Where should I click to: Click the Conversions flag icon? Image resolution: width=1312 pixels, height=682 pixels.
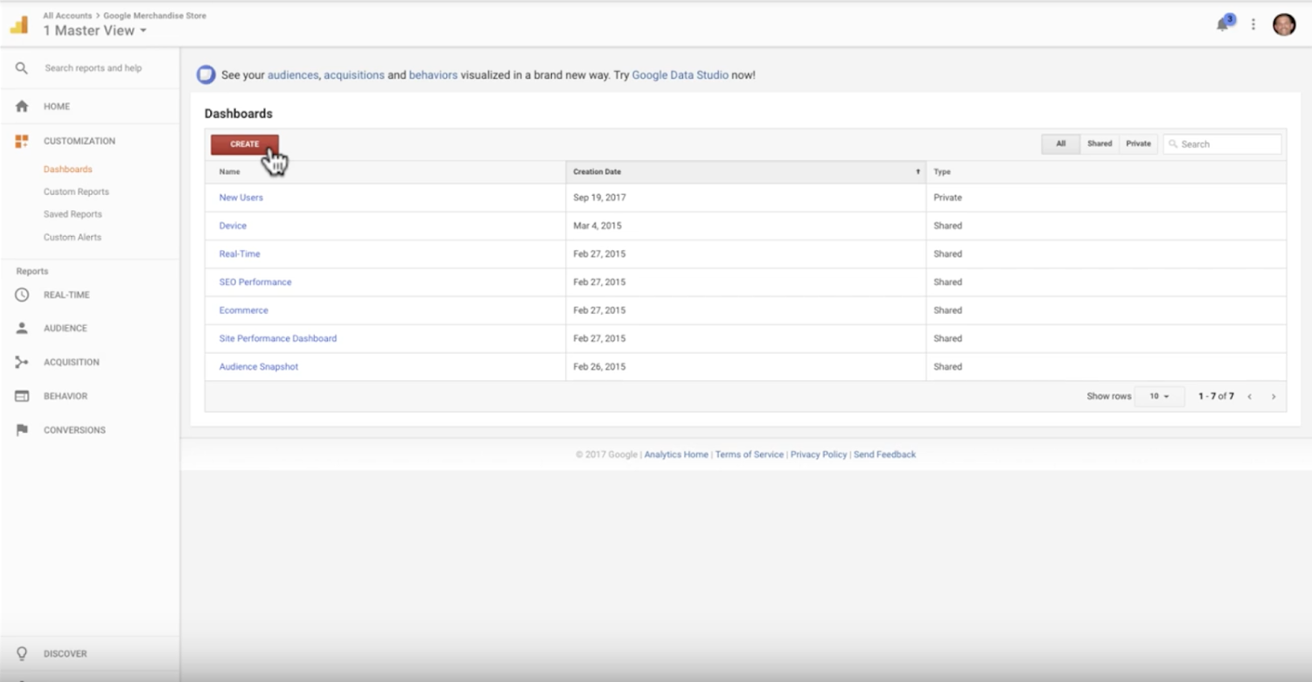pos(22,430)
